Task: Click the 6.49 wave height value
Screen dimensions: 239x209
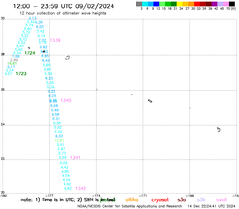Action: tap(46, 60)
